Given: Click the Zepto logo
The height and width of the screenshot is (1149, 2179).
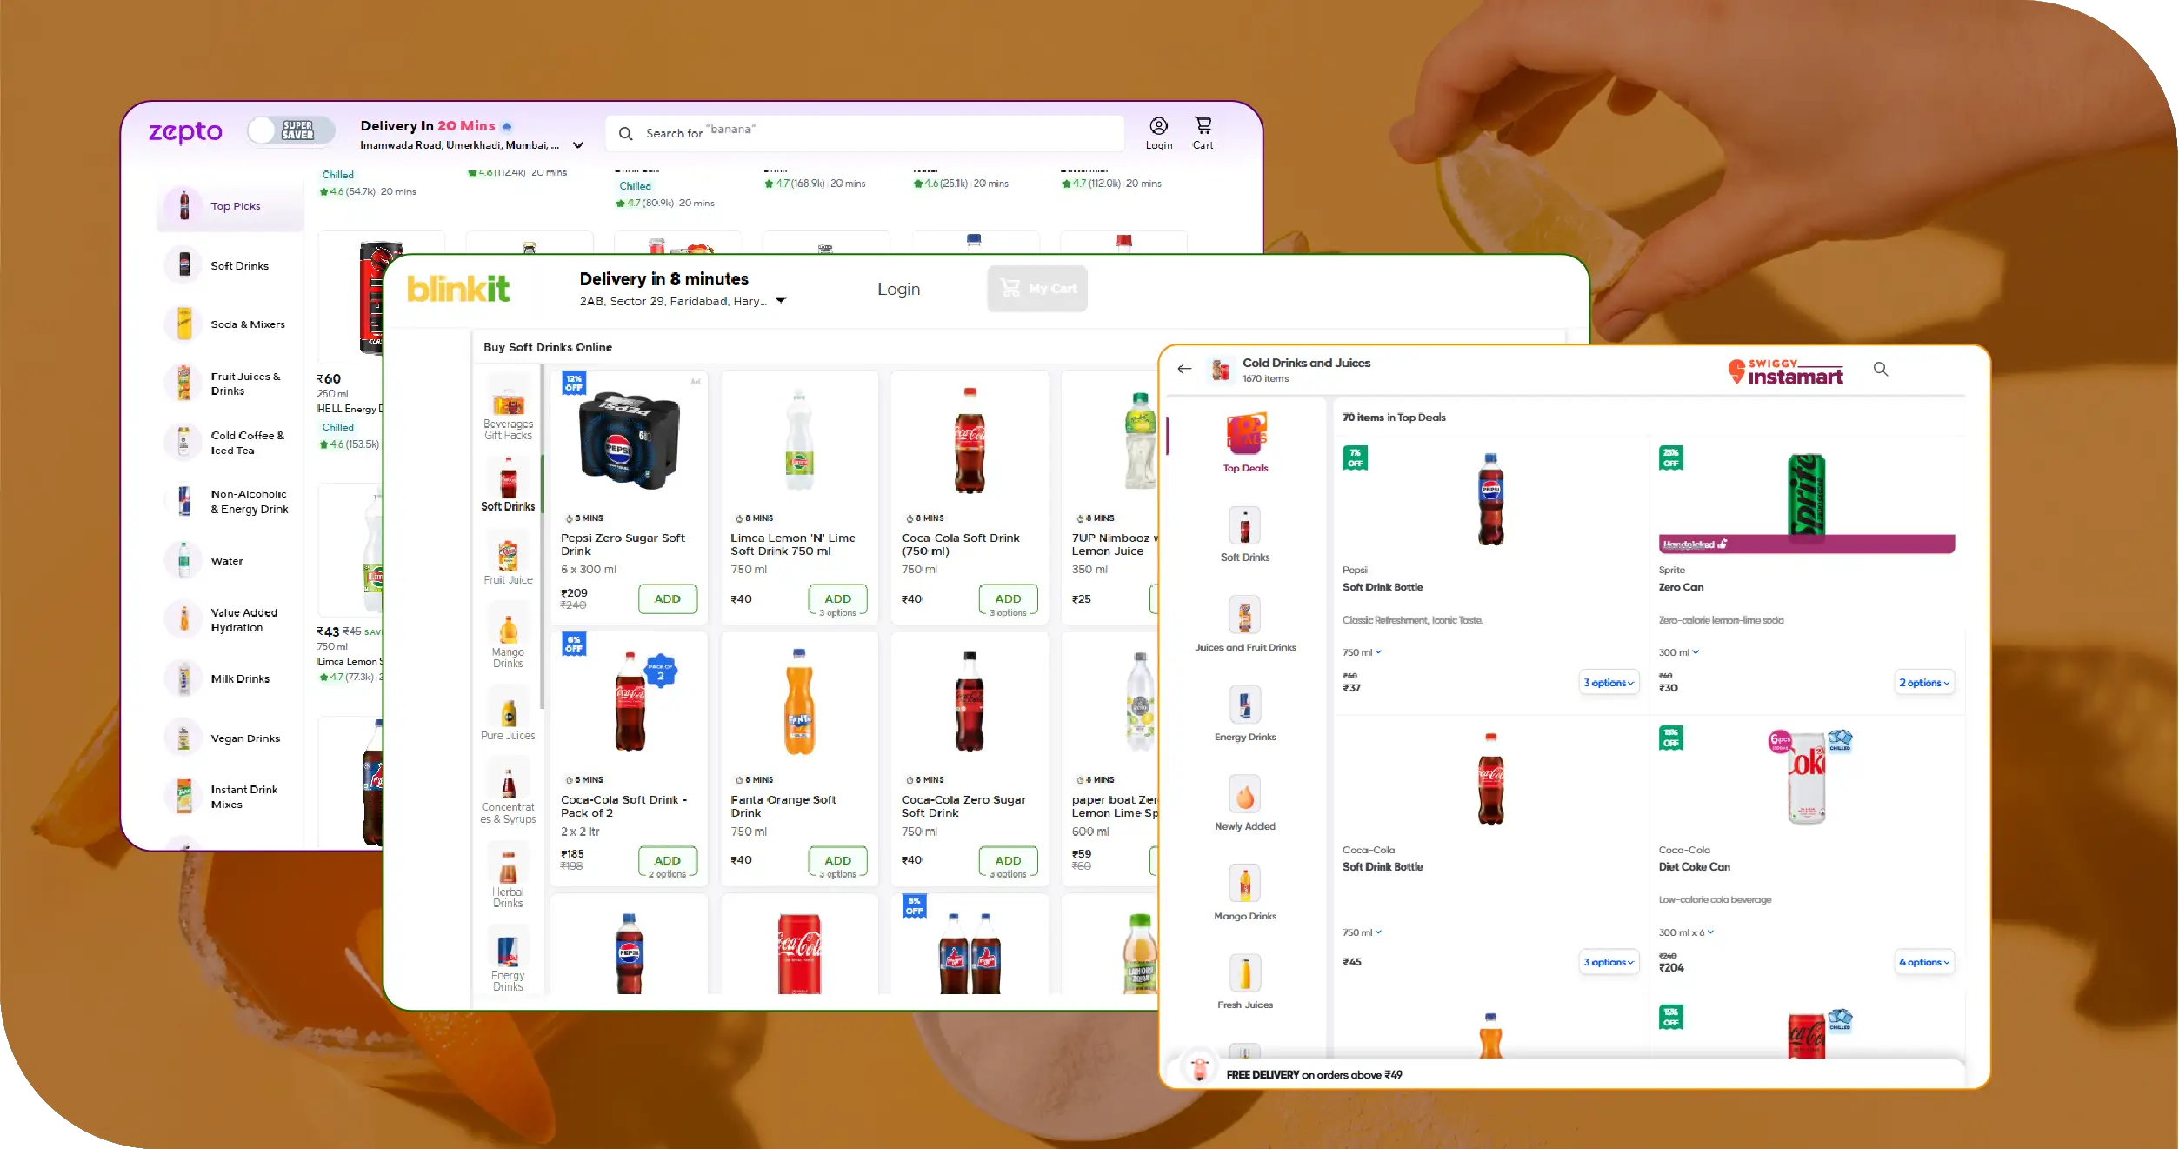Looking at the screenshot, I should [x=185, y=132].
